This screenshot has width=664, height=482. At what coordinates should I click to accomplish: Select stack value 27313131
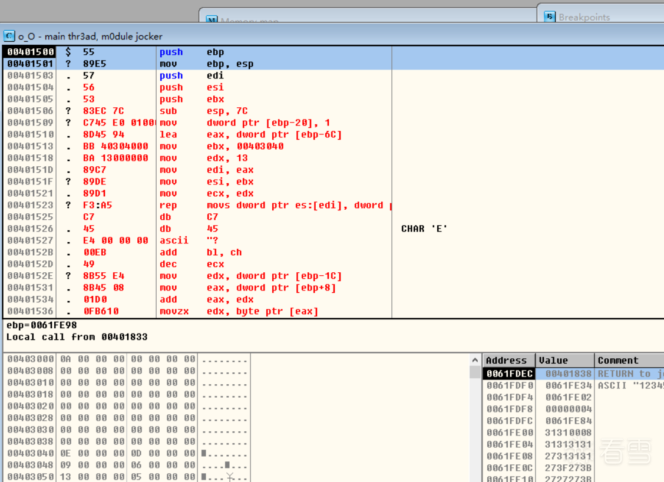coord(568,456)
